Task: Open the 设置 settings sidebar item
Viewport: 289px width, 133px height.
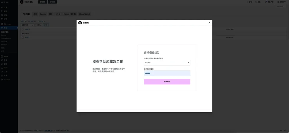Action: pyautogui.click(x=6, y=75)
